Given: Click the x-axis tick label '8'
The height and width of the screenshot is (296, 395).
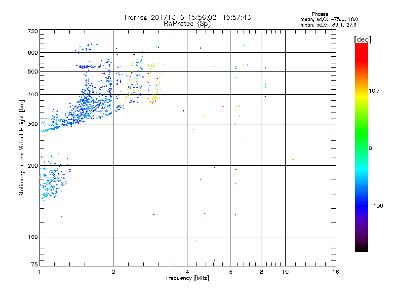Looking at the screenshot, I should (262, 272).
